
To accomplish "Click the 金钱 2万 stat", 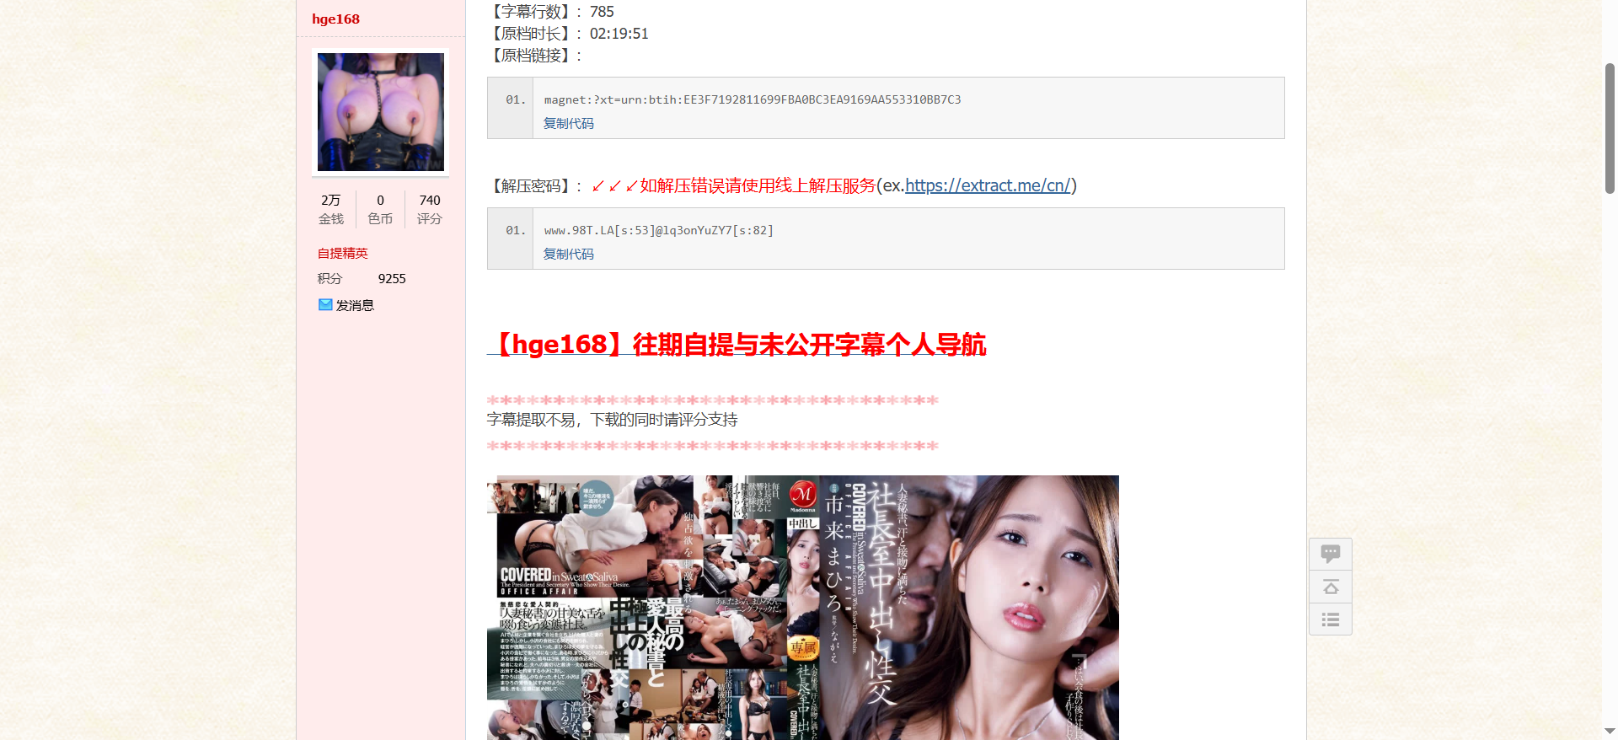I will pos(331,209).
